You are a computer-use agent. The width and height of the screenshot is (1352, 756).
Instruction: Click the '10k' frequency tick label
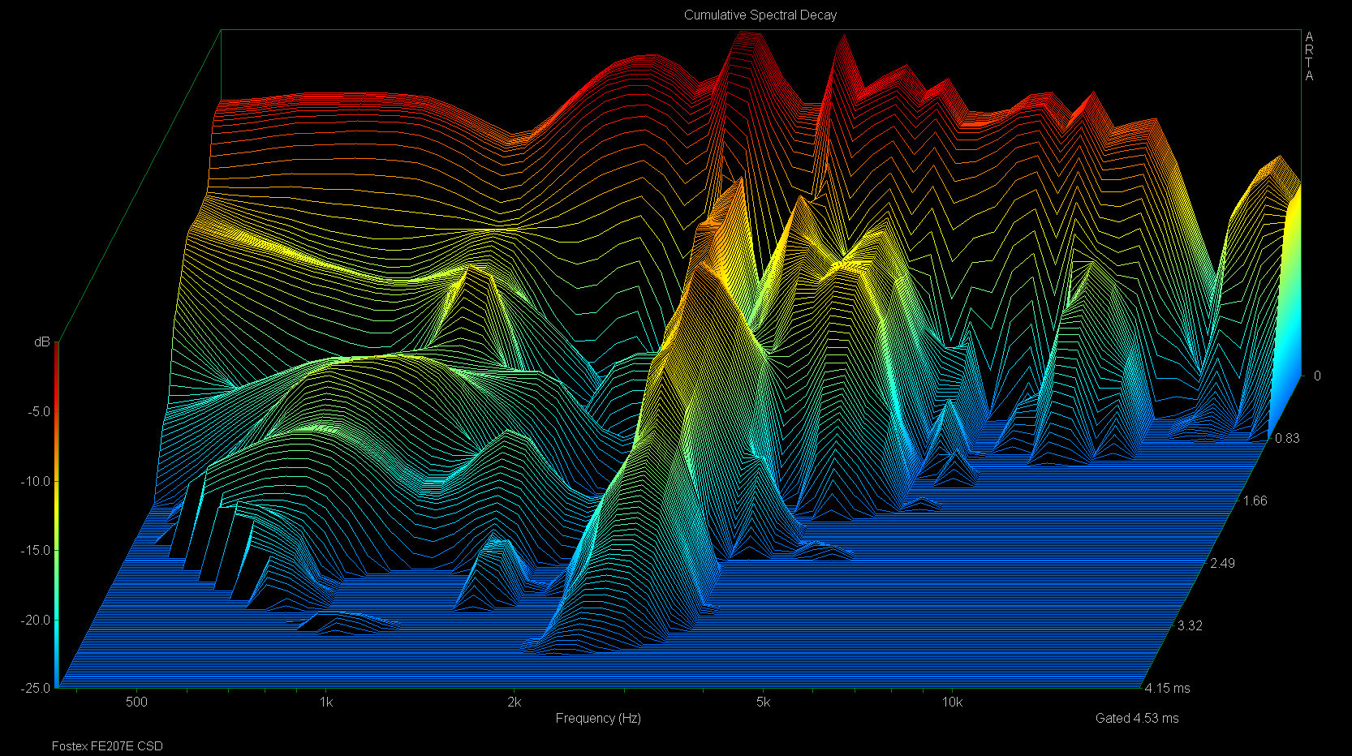tap(952, 702)
